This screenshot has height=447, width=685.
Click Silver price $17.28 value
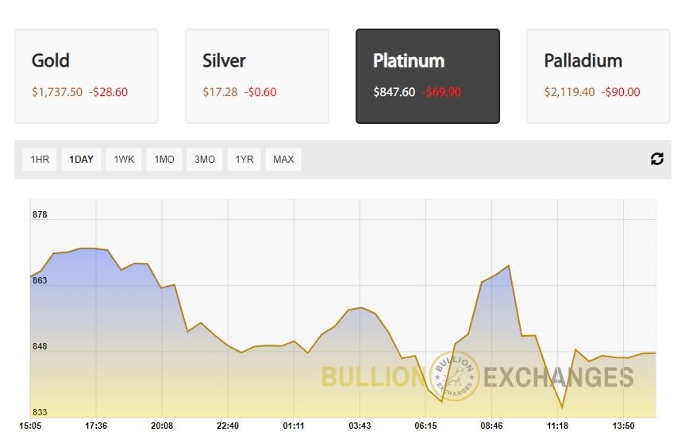click(220, 92)
